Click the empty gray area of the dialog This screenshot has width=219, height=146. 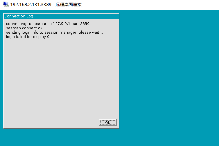click(x=61, y=78)
